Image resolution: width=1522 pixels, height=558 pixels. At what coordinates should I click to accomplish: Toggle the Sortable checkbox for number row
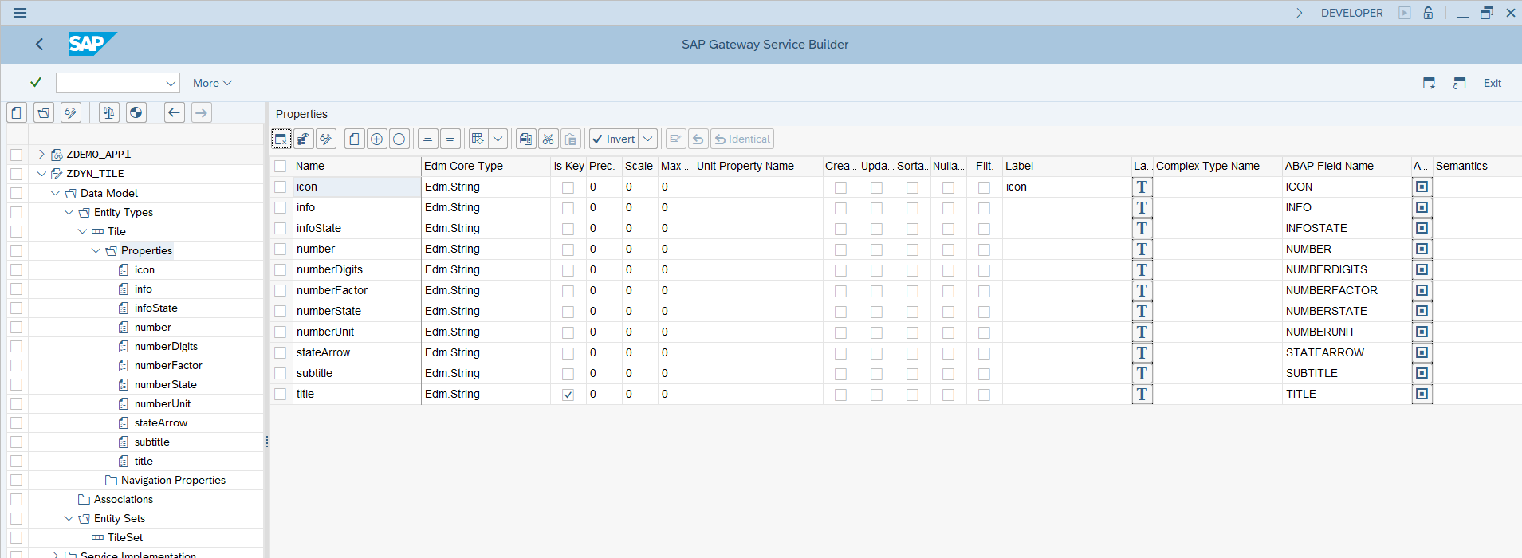pos(912,250)
